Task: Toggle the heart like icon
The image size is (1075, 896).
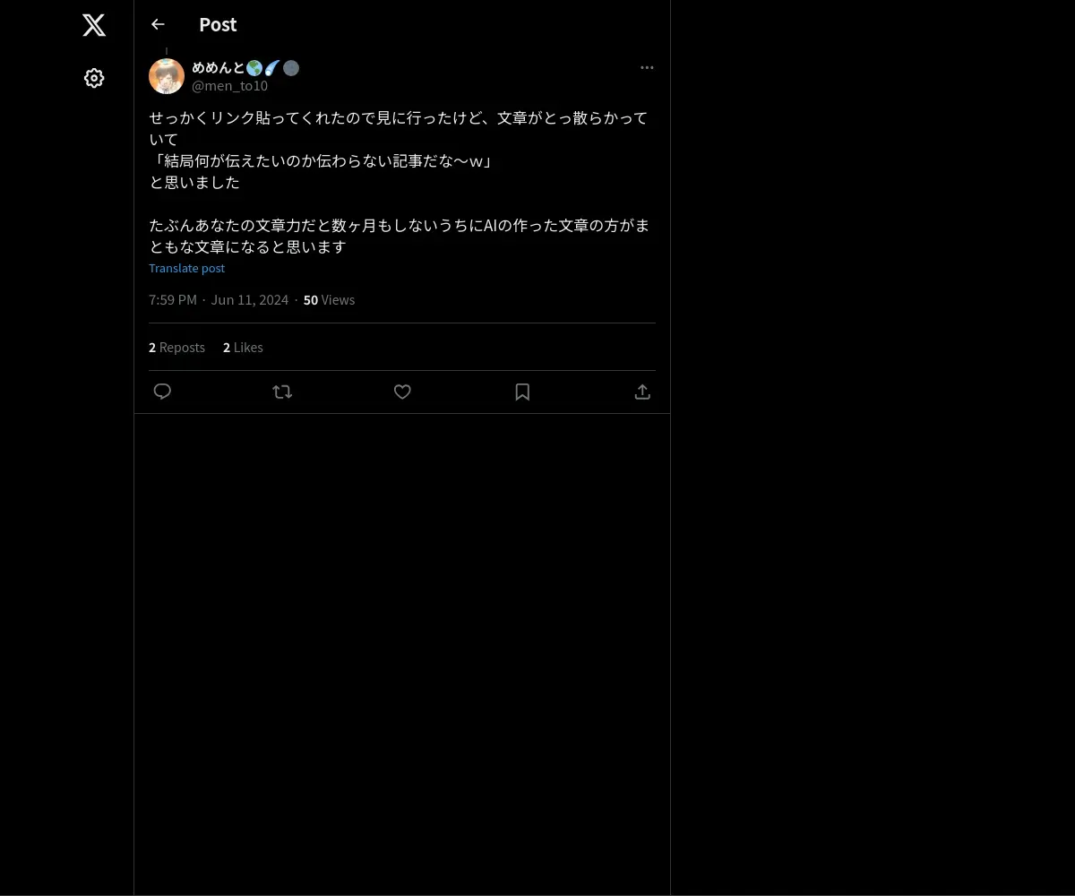Action: pyautogui.click(x=402, y=392)
